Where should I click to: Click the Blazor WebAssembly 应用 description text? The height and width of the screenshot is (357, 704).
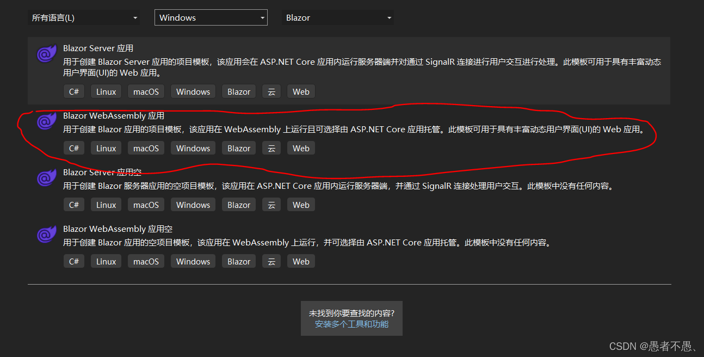354,130
